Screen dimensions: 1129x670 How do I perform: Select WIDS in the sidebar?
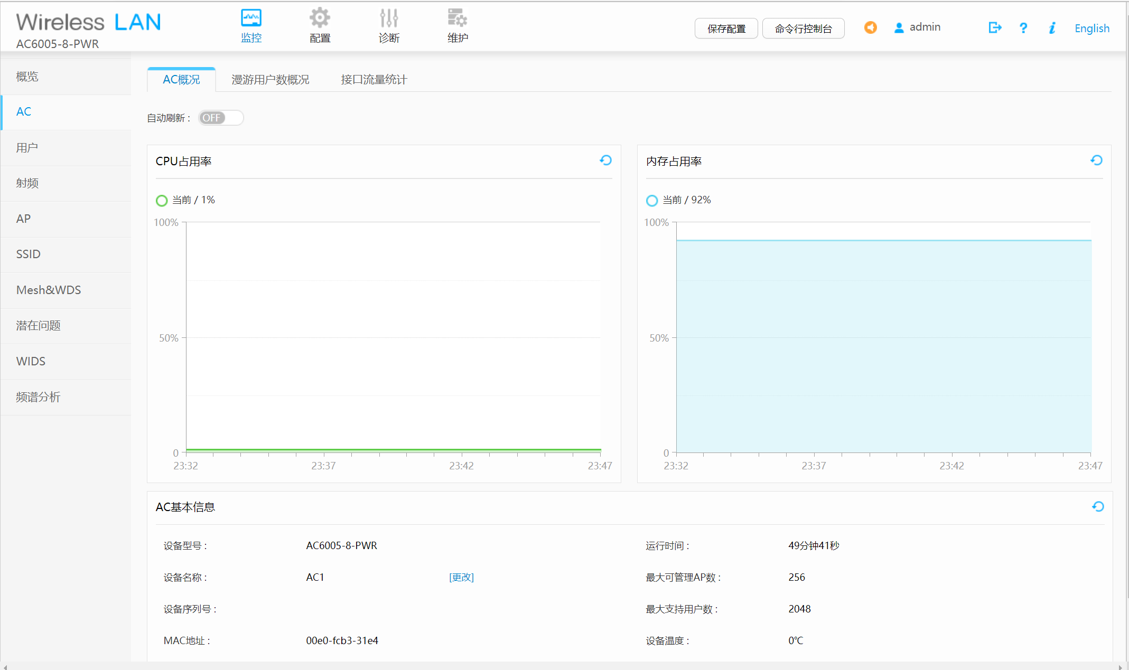[x=66, y=361]
